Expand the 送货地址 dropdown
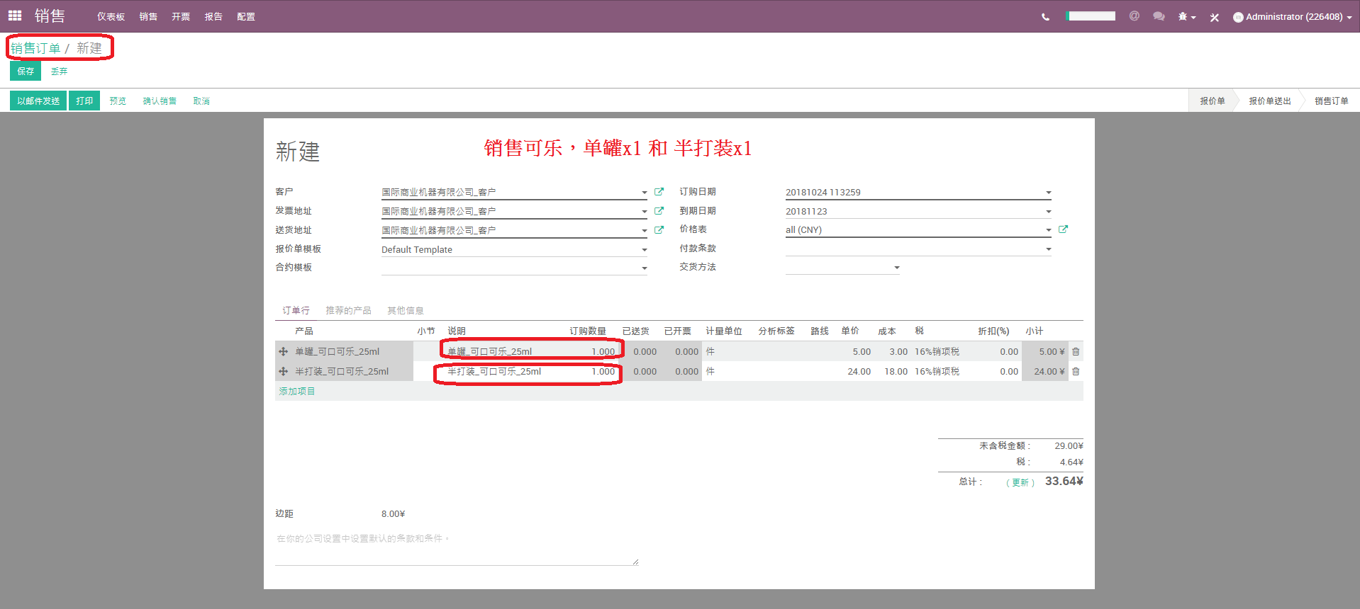Viewport: 1360px width, 609px height. (x=645, y=231)
